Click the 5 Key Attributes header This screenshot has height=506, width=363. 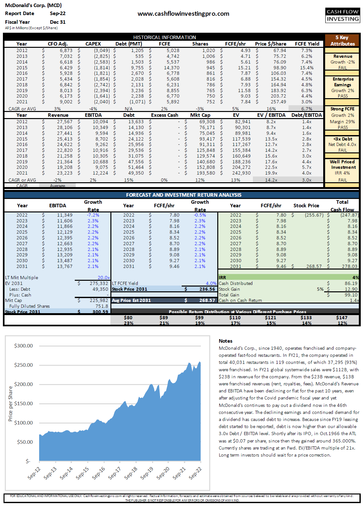coord(342,40)
